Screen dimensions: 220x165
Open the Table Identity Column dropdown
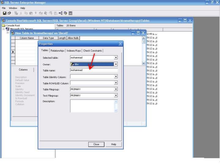click(x=116, y=76)
